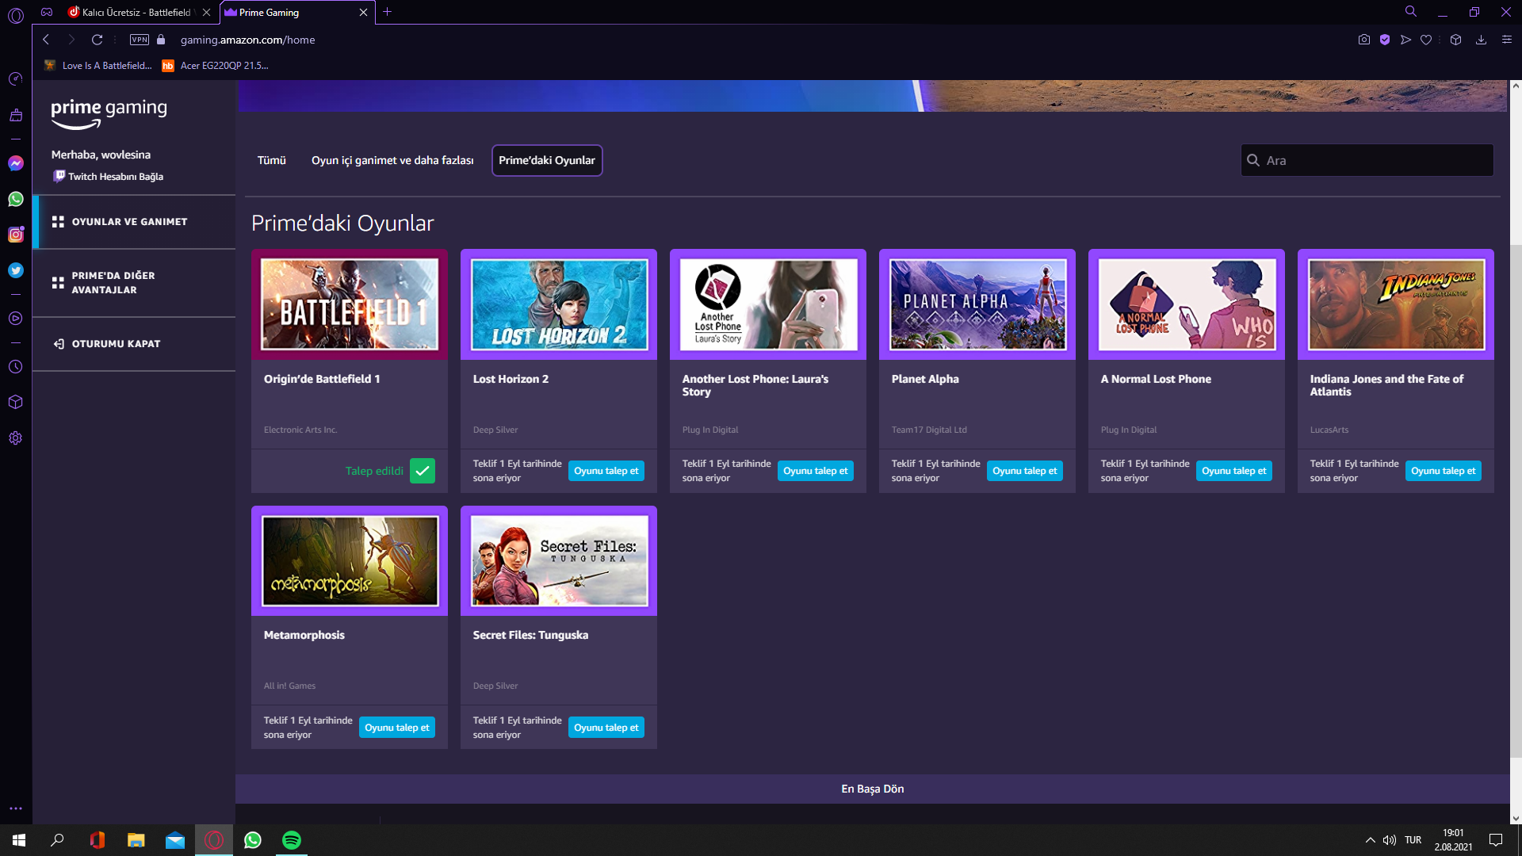Image resolution: width=1522 pixels, height=856 pixels.
Task: Open browser downloads icon
Action: pyautogui.click(x=1481, y=40)
